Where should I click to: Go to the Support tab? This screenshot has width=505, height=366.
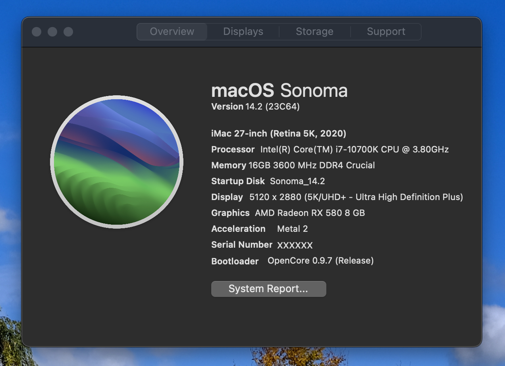click(386, 32)
